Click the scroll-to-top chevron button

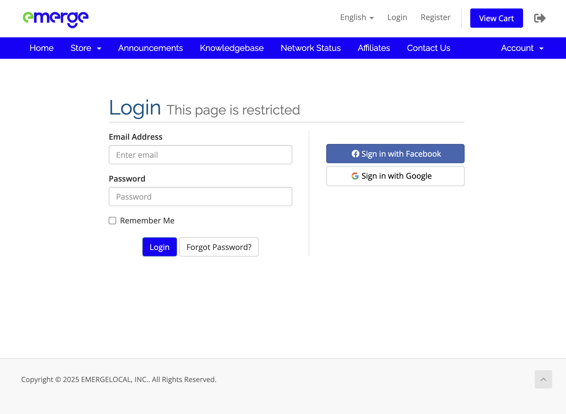pyautogui.click(x=543, y=379)
